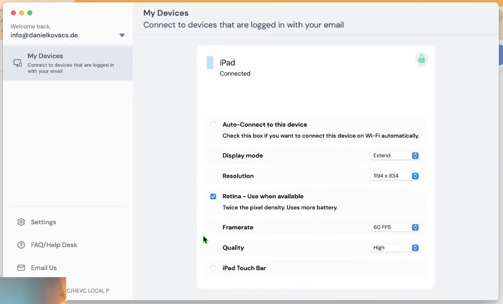Open Settings via the gear icon
This screenshot has width=503, height=304.
coord(21,222)
